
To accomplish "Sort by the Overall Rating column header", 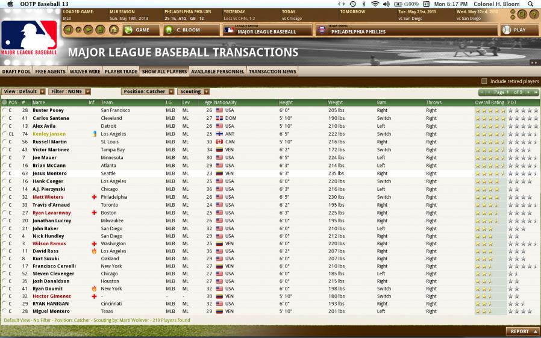I will coord(489,102).
